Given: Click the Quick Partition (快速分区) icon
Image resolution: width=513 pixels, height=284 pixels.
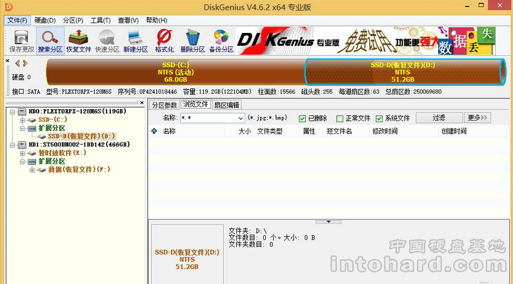Looking at the screenshot, I should pyautogui.click(x=107, y=41).
